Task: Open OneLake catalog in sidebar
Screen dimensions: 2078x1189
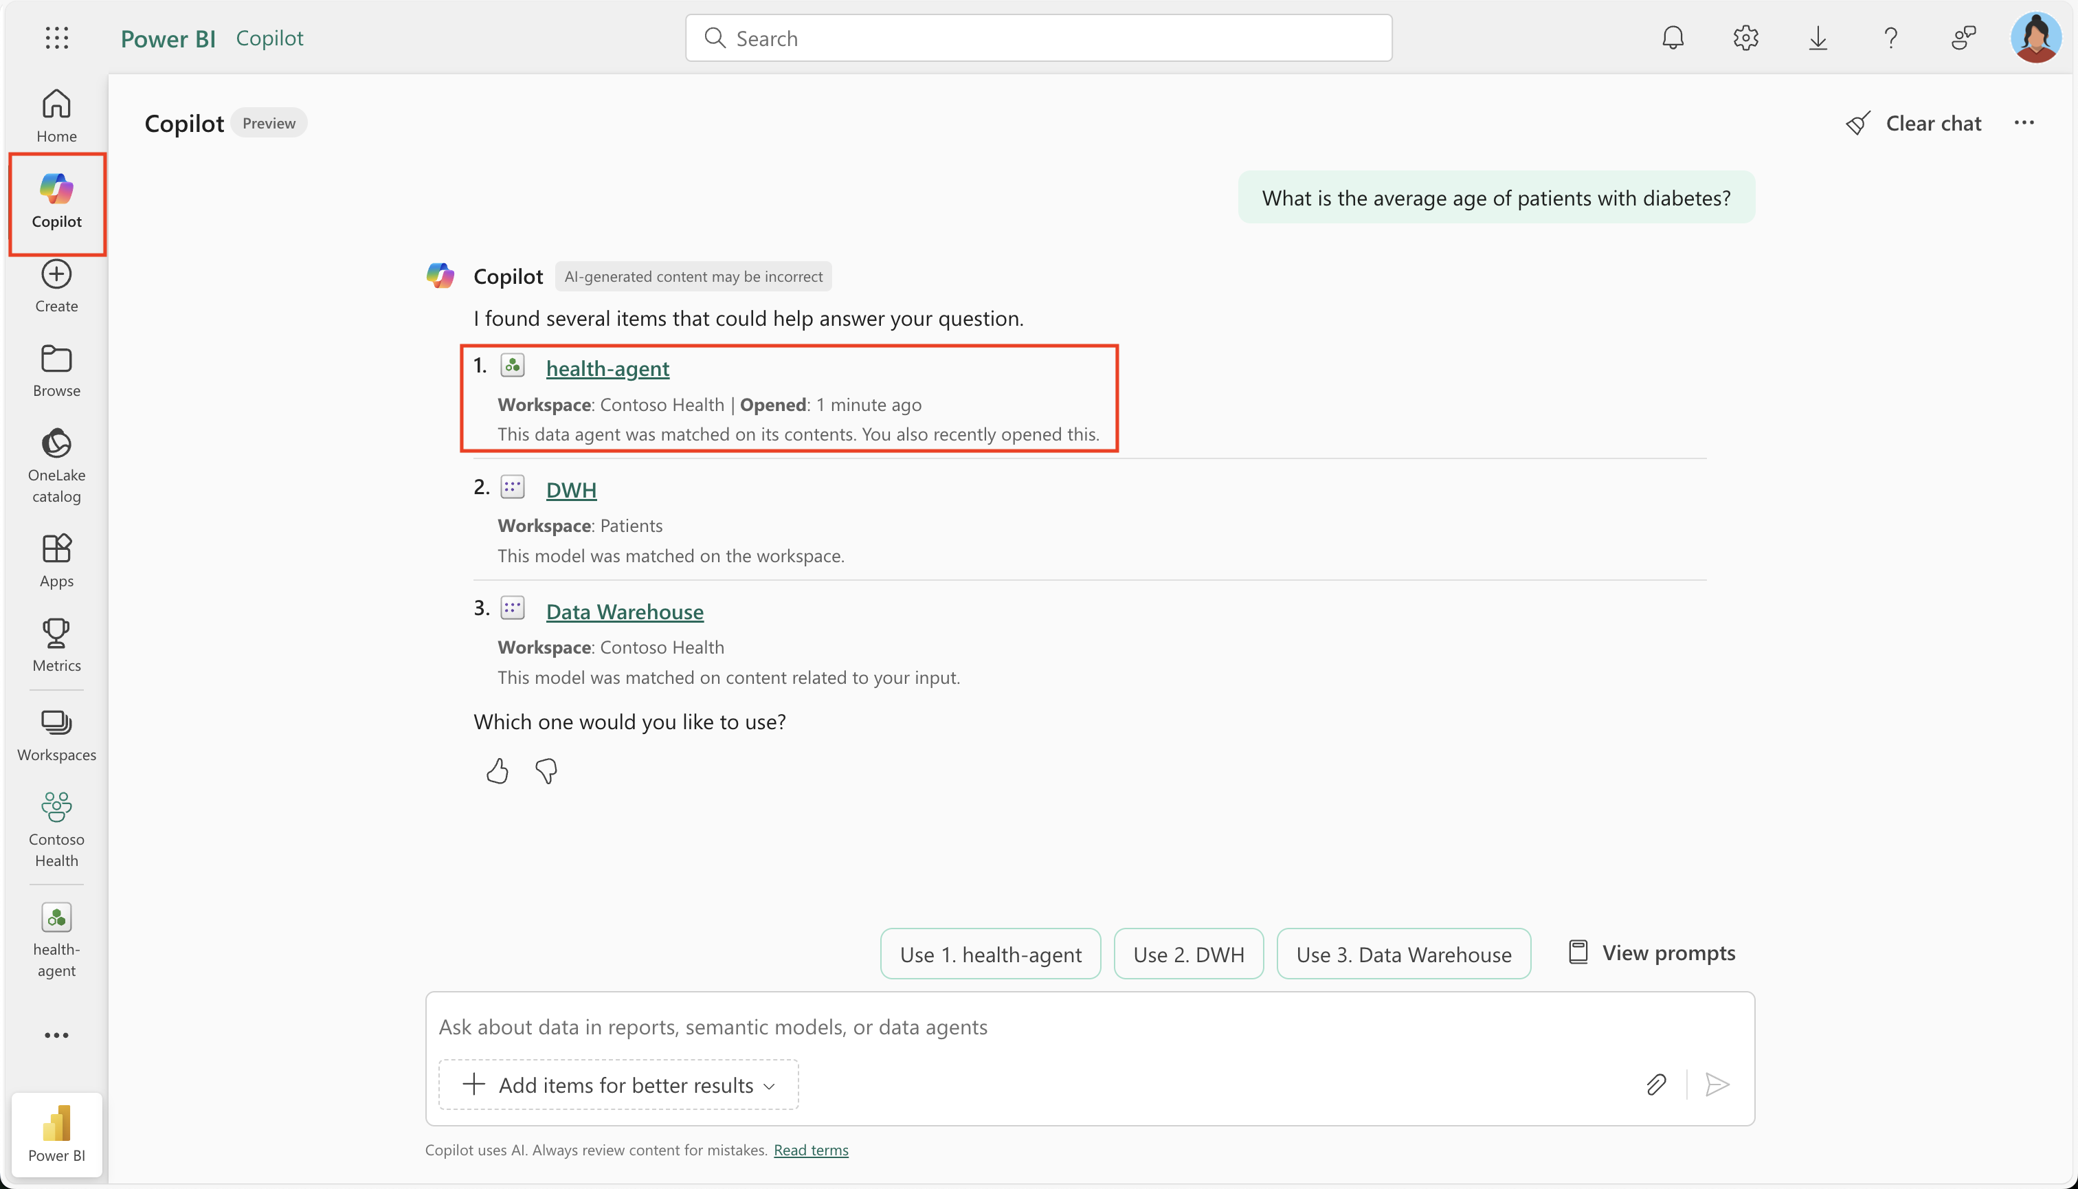Action: [56, 465]
